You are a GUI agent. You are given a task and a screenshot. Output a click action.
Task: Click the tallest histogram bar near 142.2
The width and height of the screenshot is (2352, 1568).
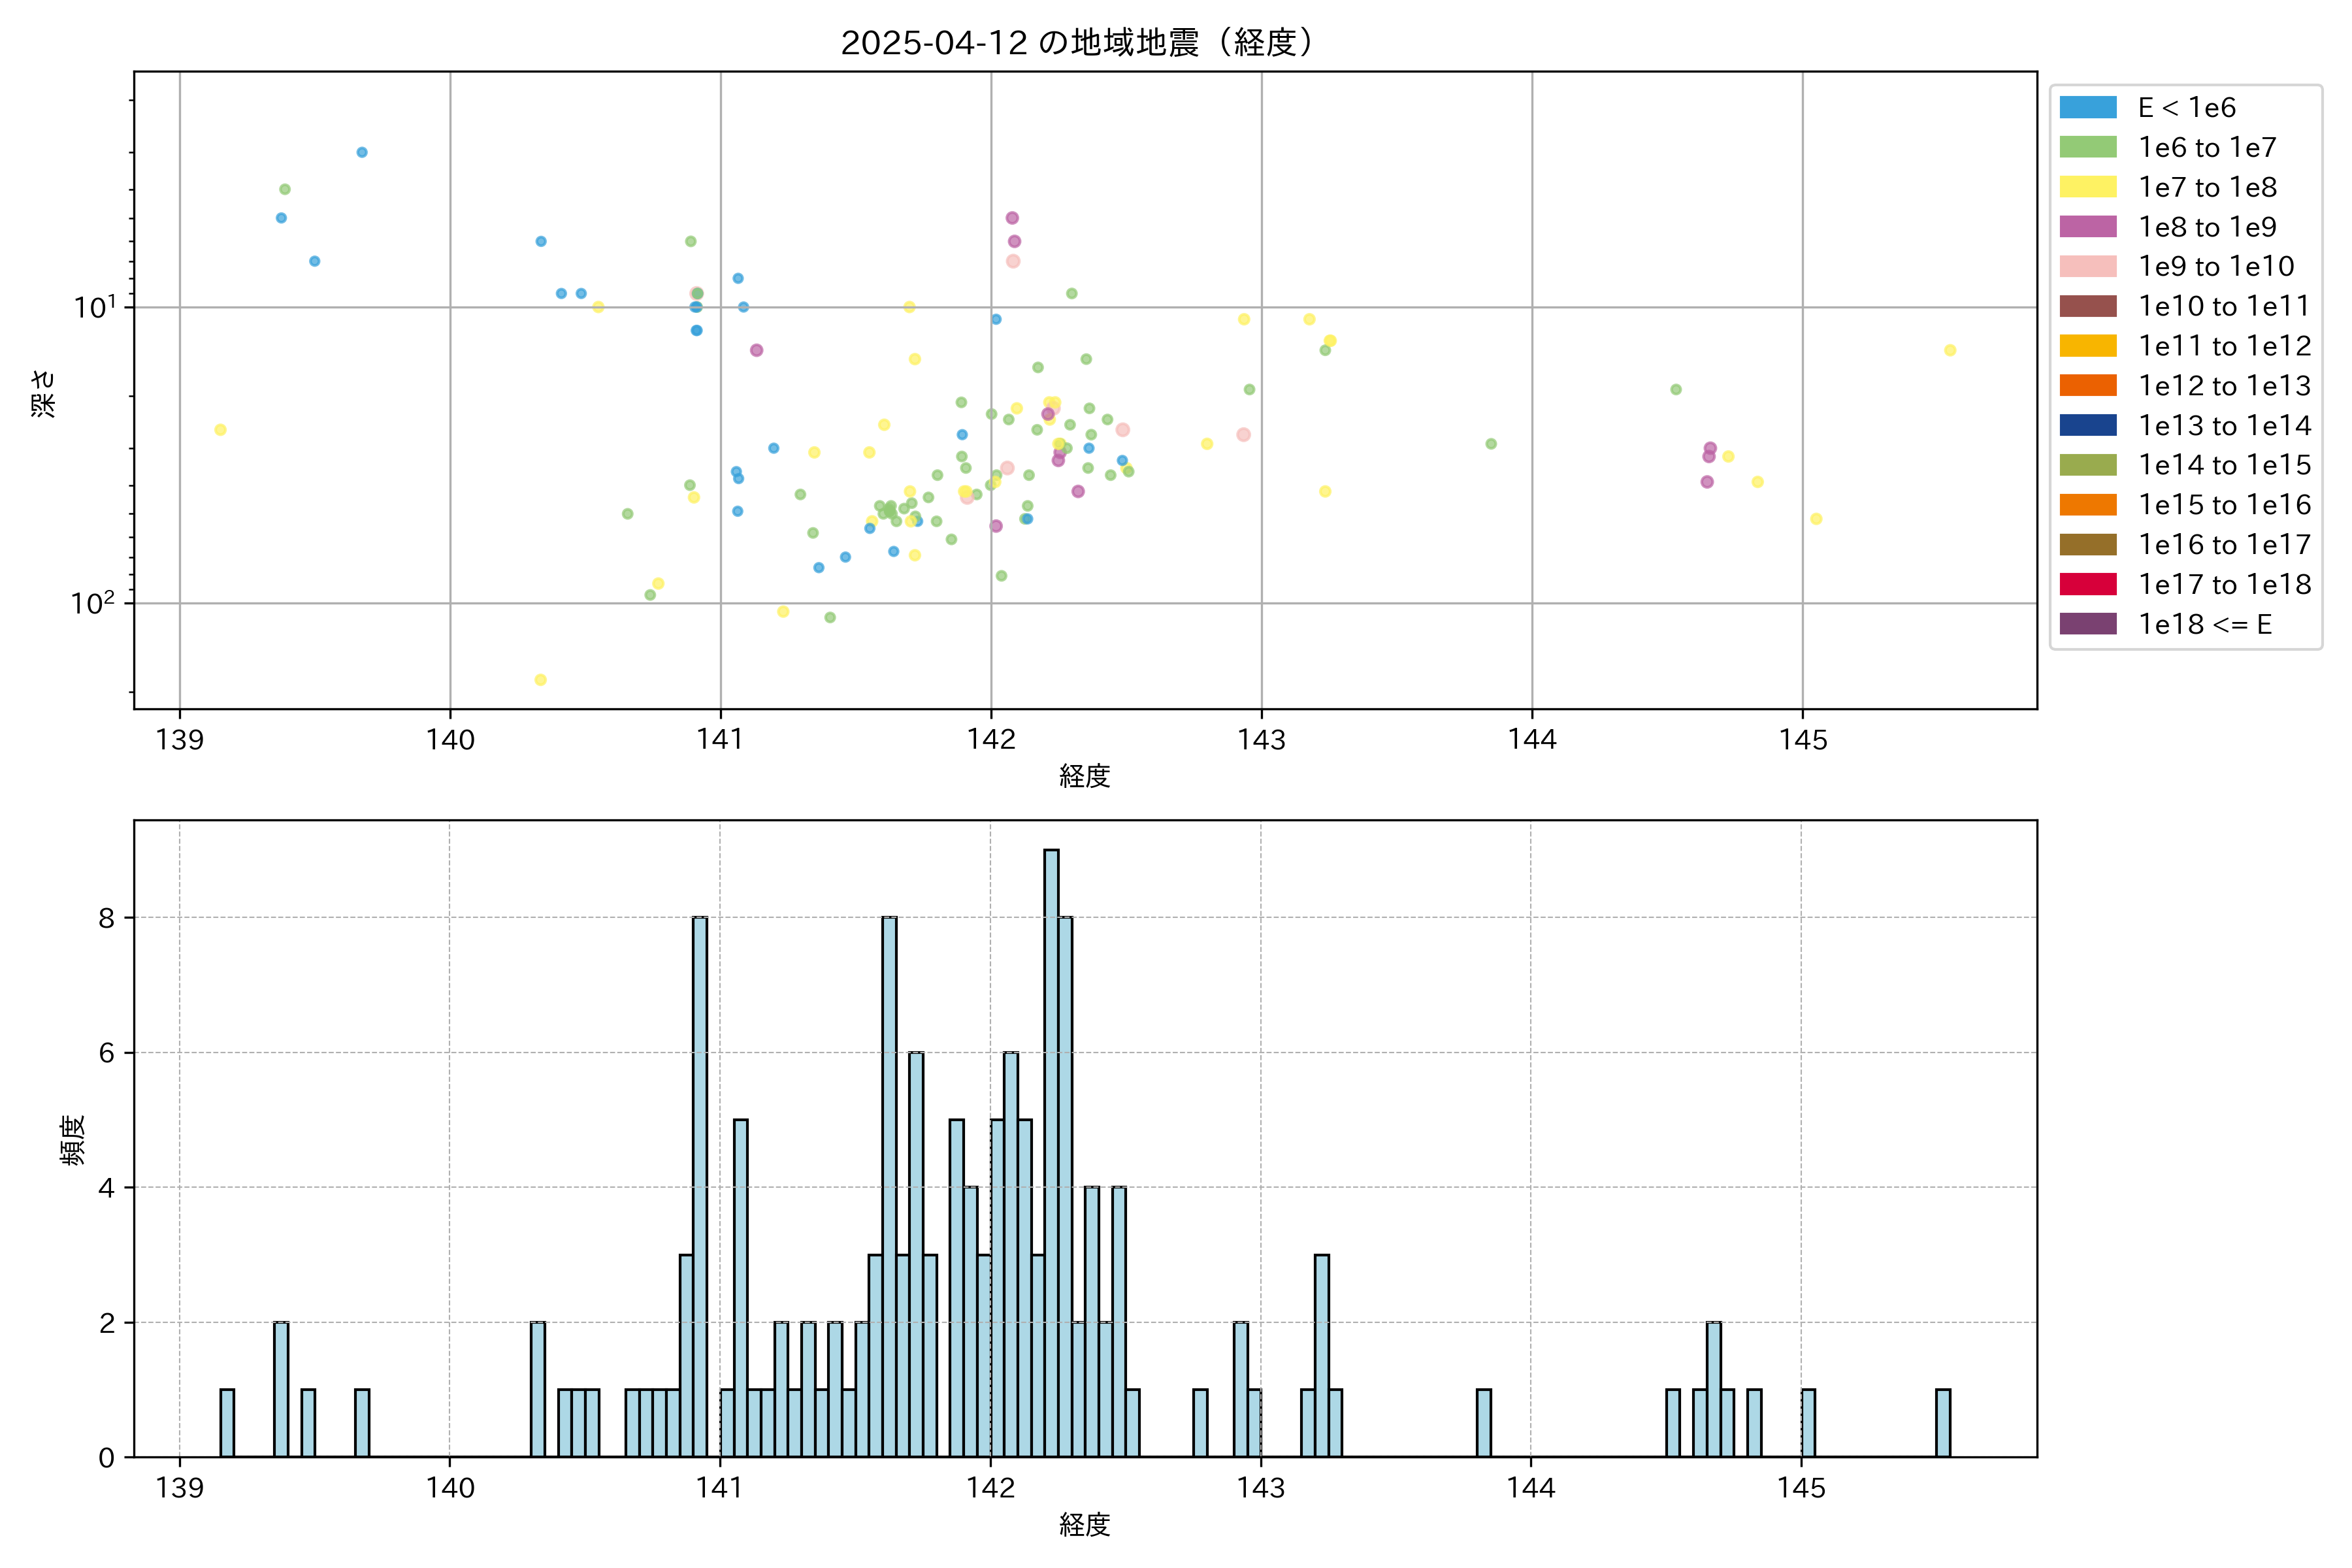pyautogui.click(x=1051, y=1150)
